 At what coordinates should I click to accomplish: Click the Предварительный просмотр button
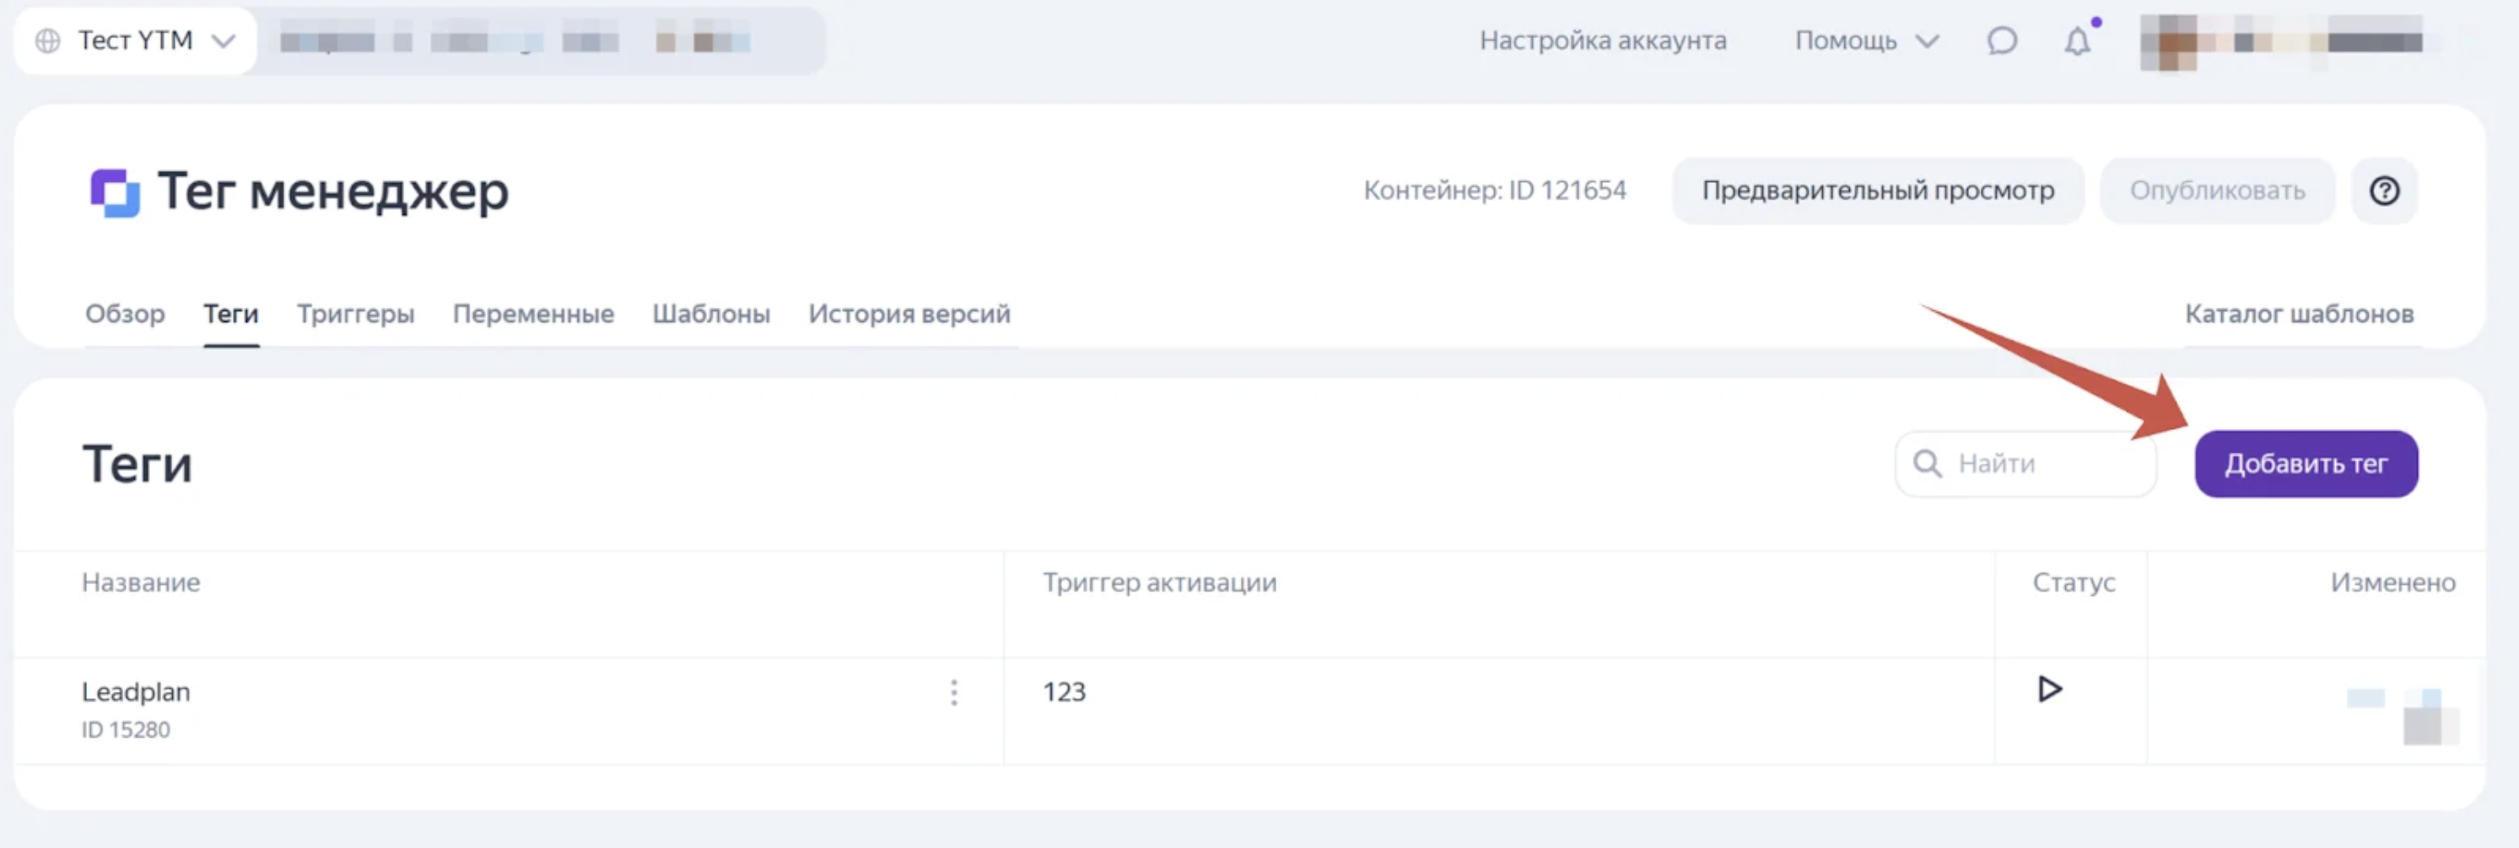(x=1878, y=191)
